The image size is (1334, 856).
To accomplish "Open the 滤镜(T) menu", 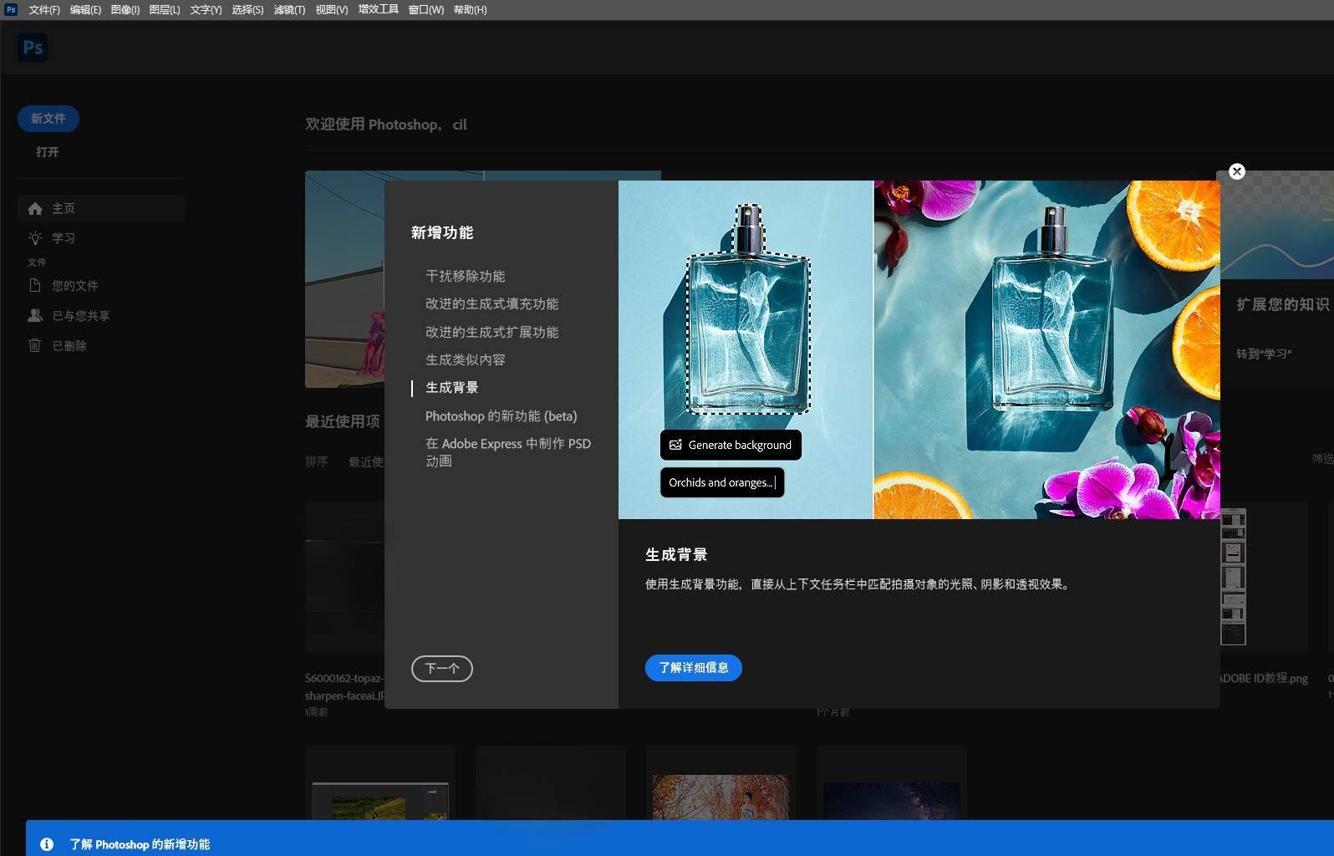I will point(289,10).
